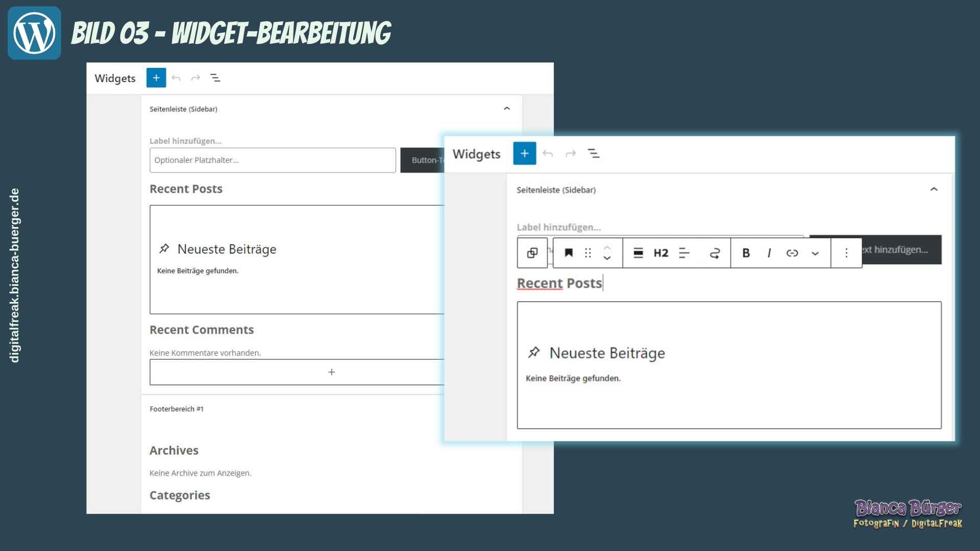980x551 pixels.
Task: Click the plus button below Keine Kommentare vorhanden
Action: 331,372
